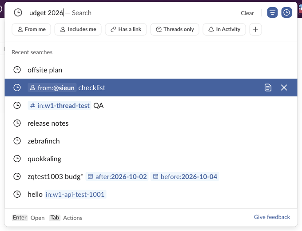Screen dimensions: 302x231
Task: Click the clock icon beside 'release notes'
Action: pyautogui.click(x=17, y=123)
